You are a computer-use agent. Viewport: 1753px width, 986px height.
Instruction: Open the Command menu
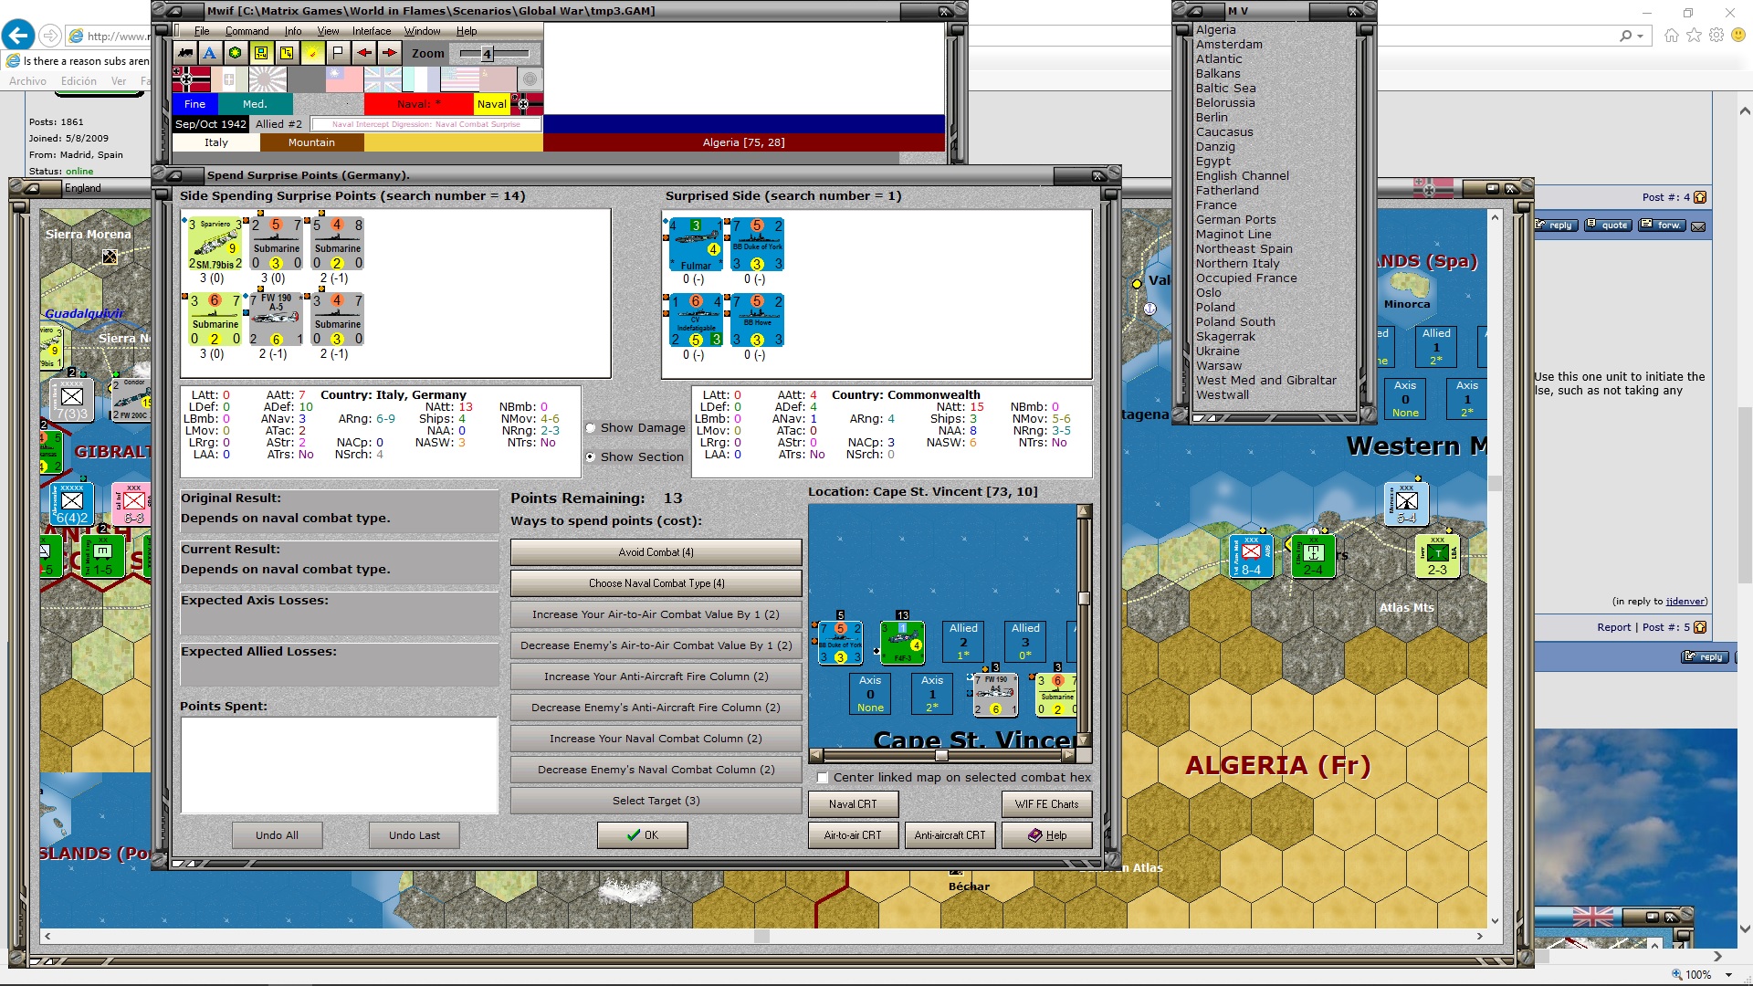click(x=247, y=31)
